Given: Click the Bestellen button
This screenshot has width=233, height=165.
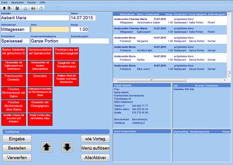Looking at the screenshot, I should click(x=17, y=148).
